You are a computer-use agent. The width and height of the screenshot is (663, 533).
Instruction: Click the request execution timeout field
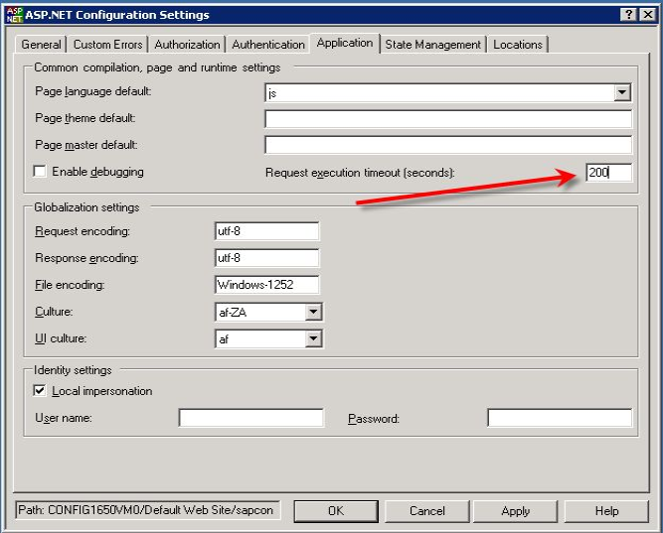point(609,173)
